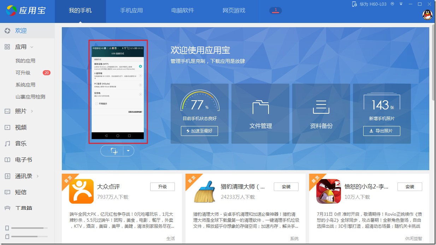The width and height of the screenshot is (436, 245).
Task: Expand the 通讯录 section chevron
Action: tap(37, 176)
